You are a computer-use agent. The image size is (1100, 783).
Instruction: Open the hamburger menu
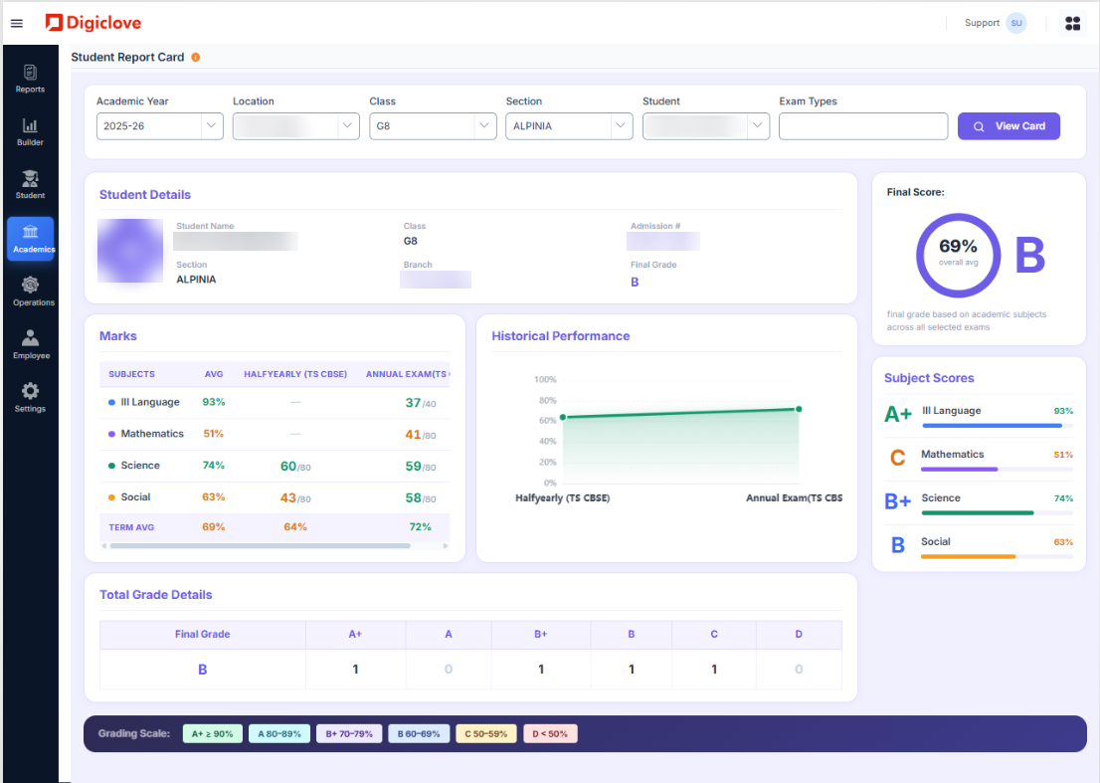click(x=17, y=23)
